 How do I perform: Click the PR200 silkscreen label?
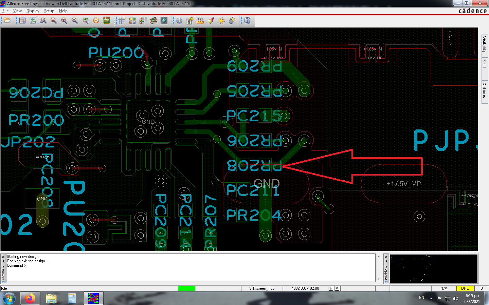tap(36, 120)
